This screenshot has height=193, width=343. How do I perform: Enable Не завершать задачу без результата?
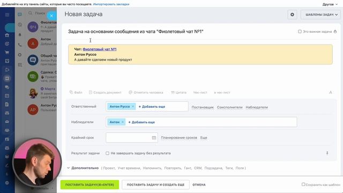click(x=107, y=153)
